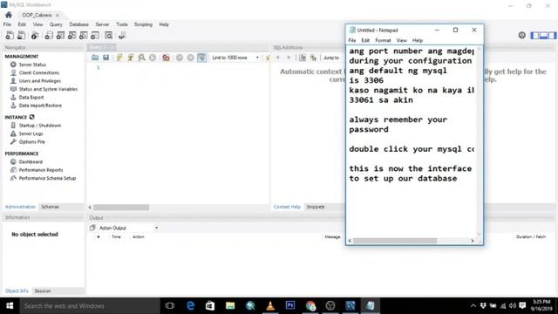Go forward in SQL Additions help
558x314 pixels.
point(289,58)
